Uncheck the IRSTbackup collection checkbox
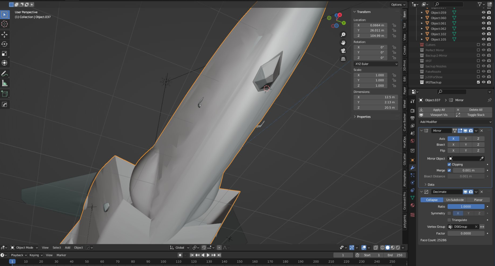 (x=478, y=82)
